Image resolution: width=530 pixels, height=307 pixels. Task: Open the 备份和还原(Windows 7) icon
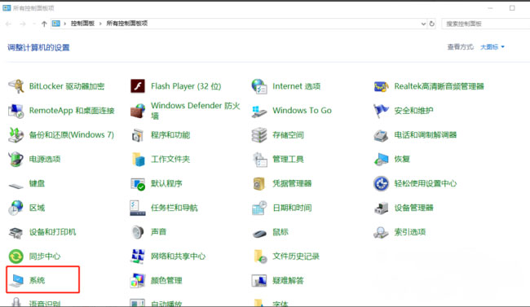[15, 135]
